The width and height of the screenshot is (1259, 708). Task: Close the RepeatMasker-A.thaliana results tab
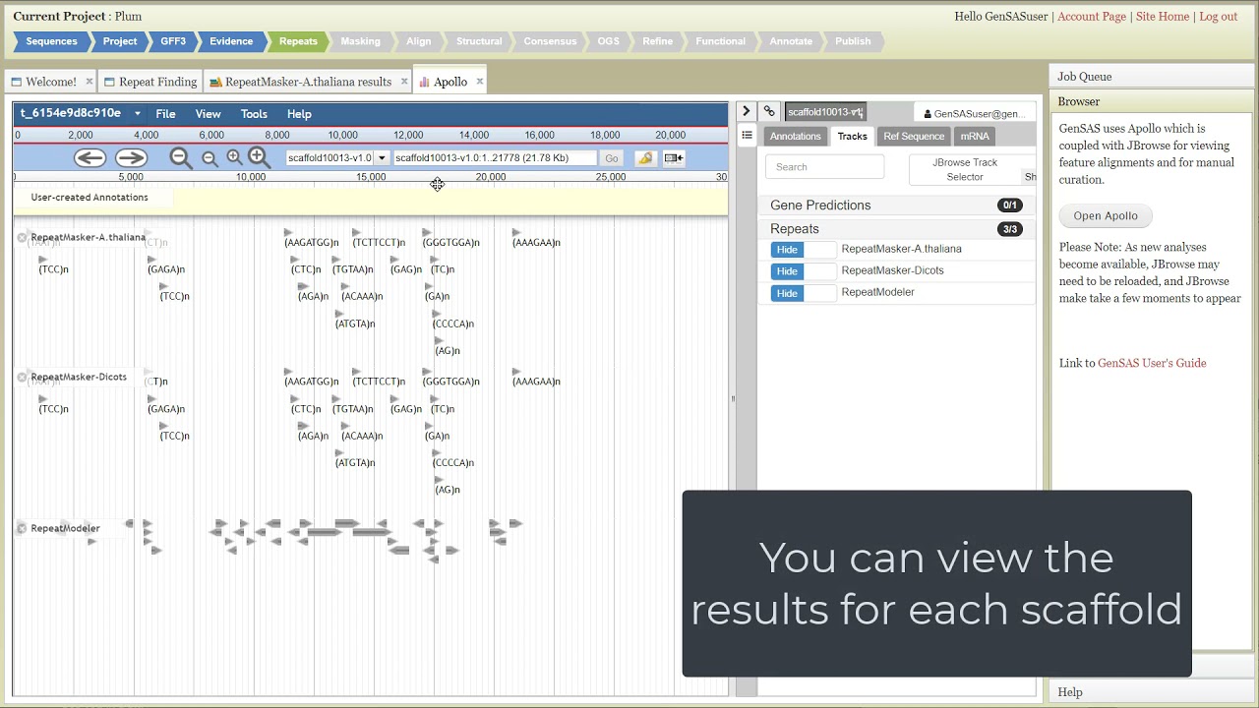[403, 82]
